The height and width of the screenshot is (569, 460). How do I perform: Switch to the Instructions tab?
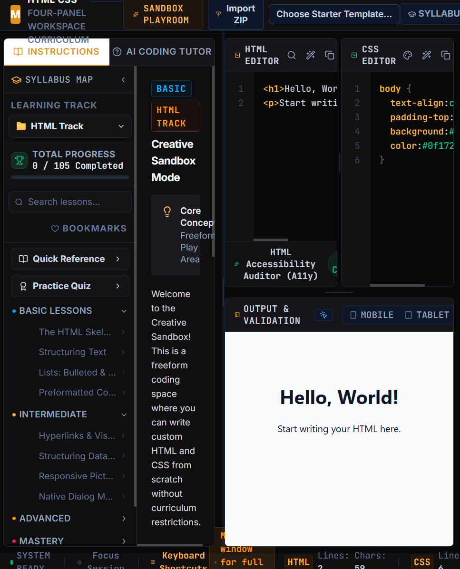(56, 52)
